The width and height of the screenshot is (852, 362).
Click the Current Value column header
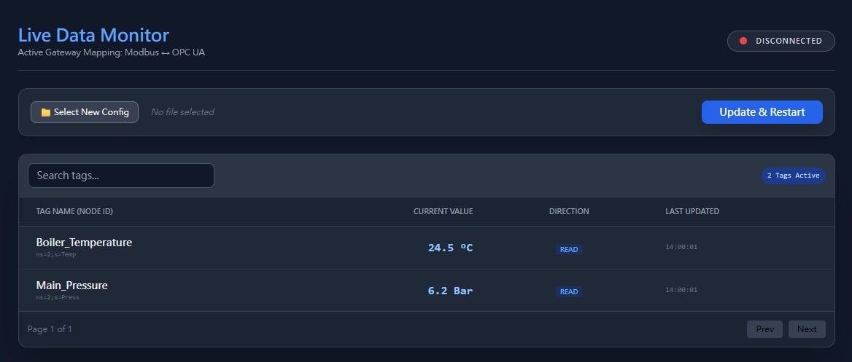pyautogui.click(x=443, y=211)
